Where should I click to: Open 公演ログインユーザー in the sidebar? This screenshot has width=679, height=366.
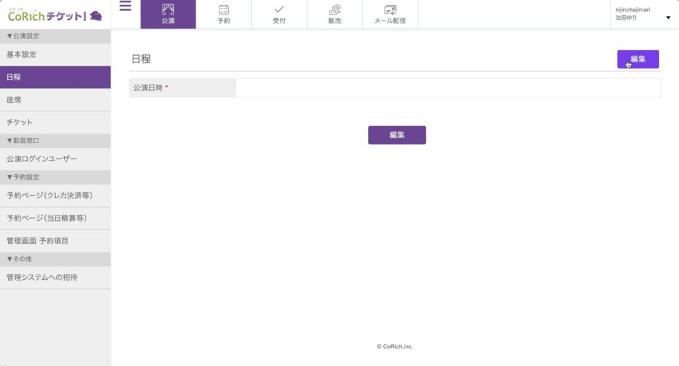(42, 159)
